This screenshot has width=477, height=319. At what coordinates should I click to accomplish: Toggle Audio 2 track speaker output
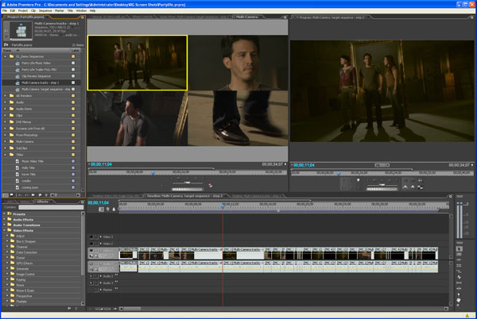point(91,276)
